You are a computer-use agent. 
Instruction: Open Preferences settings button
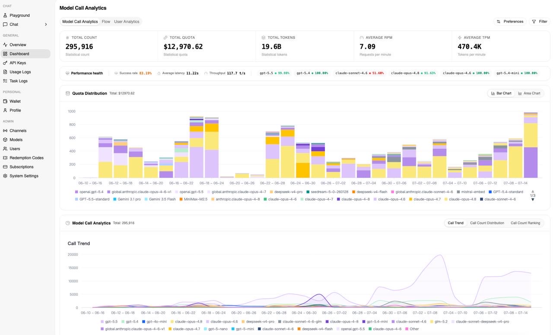pyautogui.click(x=510, y=21)
